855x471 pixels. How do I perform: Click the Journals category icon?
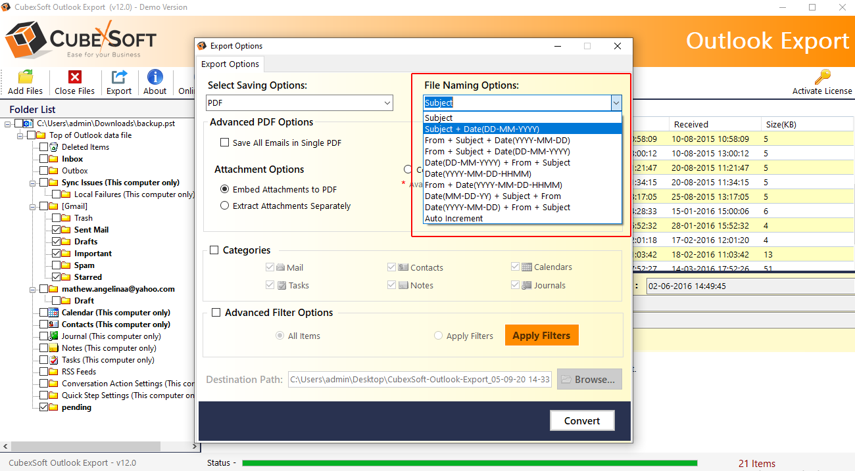click(x=527, y=285)
